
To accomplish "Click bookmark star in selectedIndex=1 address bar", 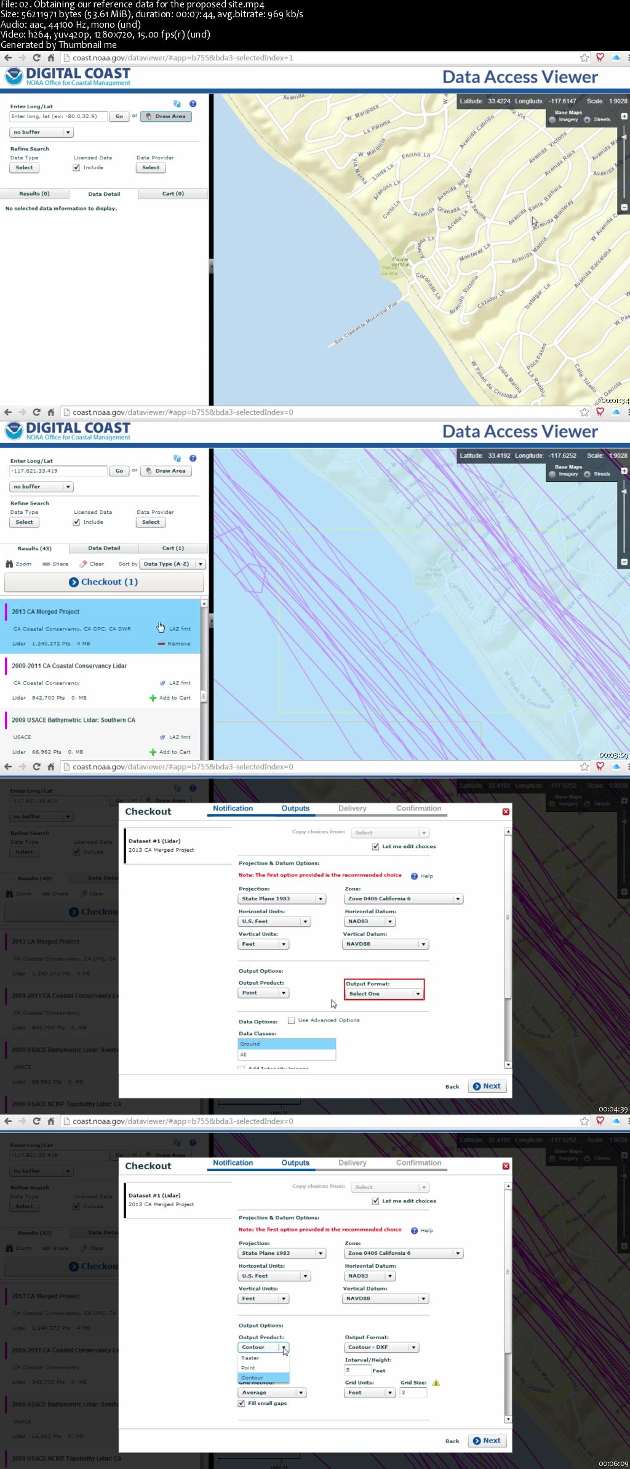I will (x=584, y=58).
